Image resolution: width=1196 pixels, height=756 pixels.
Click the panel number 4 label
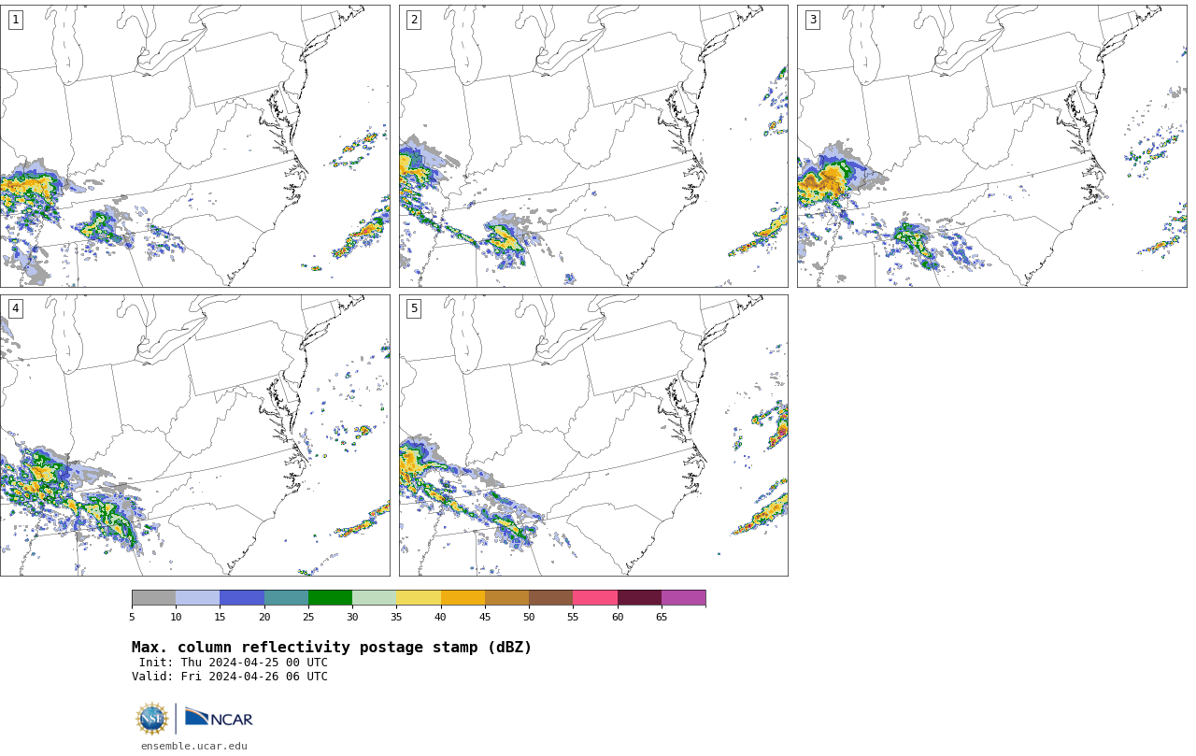(15, 308)
